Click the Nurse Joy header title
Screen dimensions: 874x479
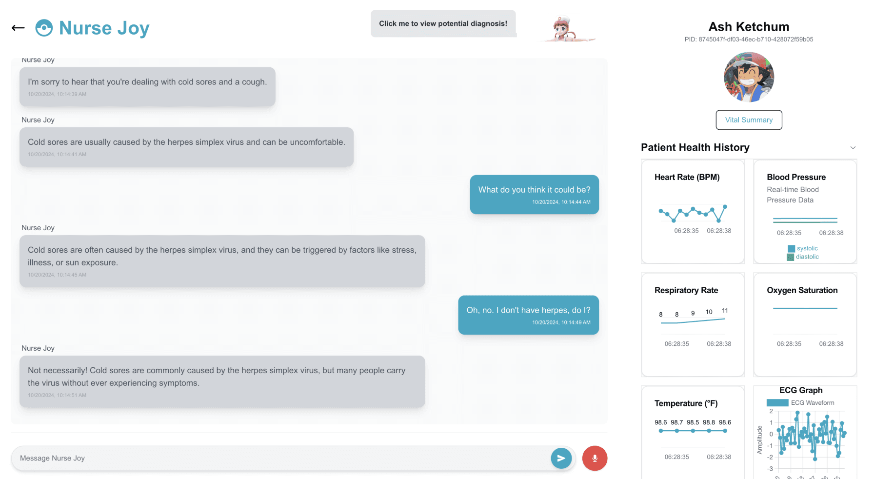(103, 28)
